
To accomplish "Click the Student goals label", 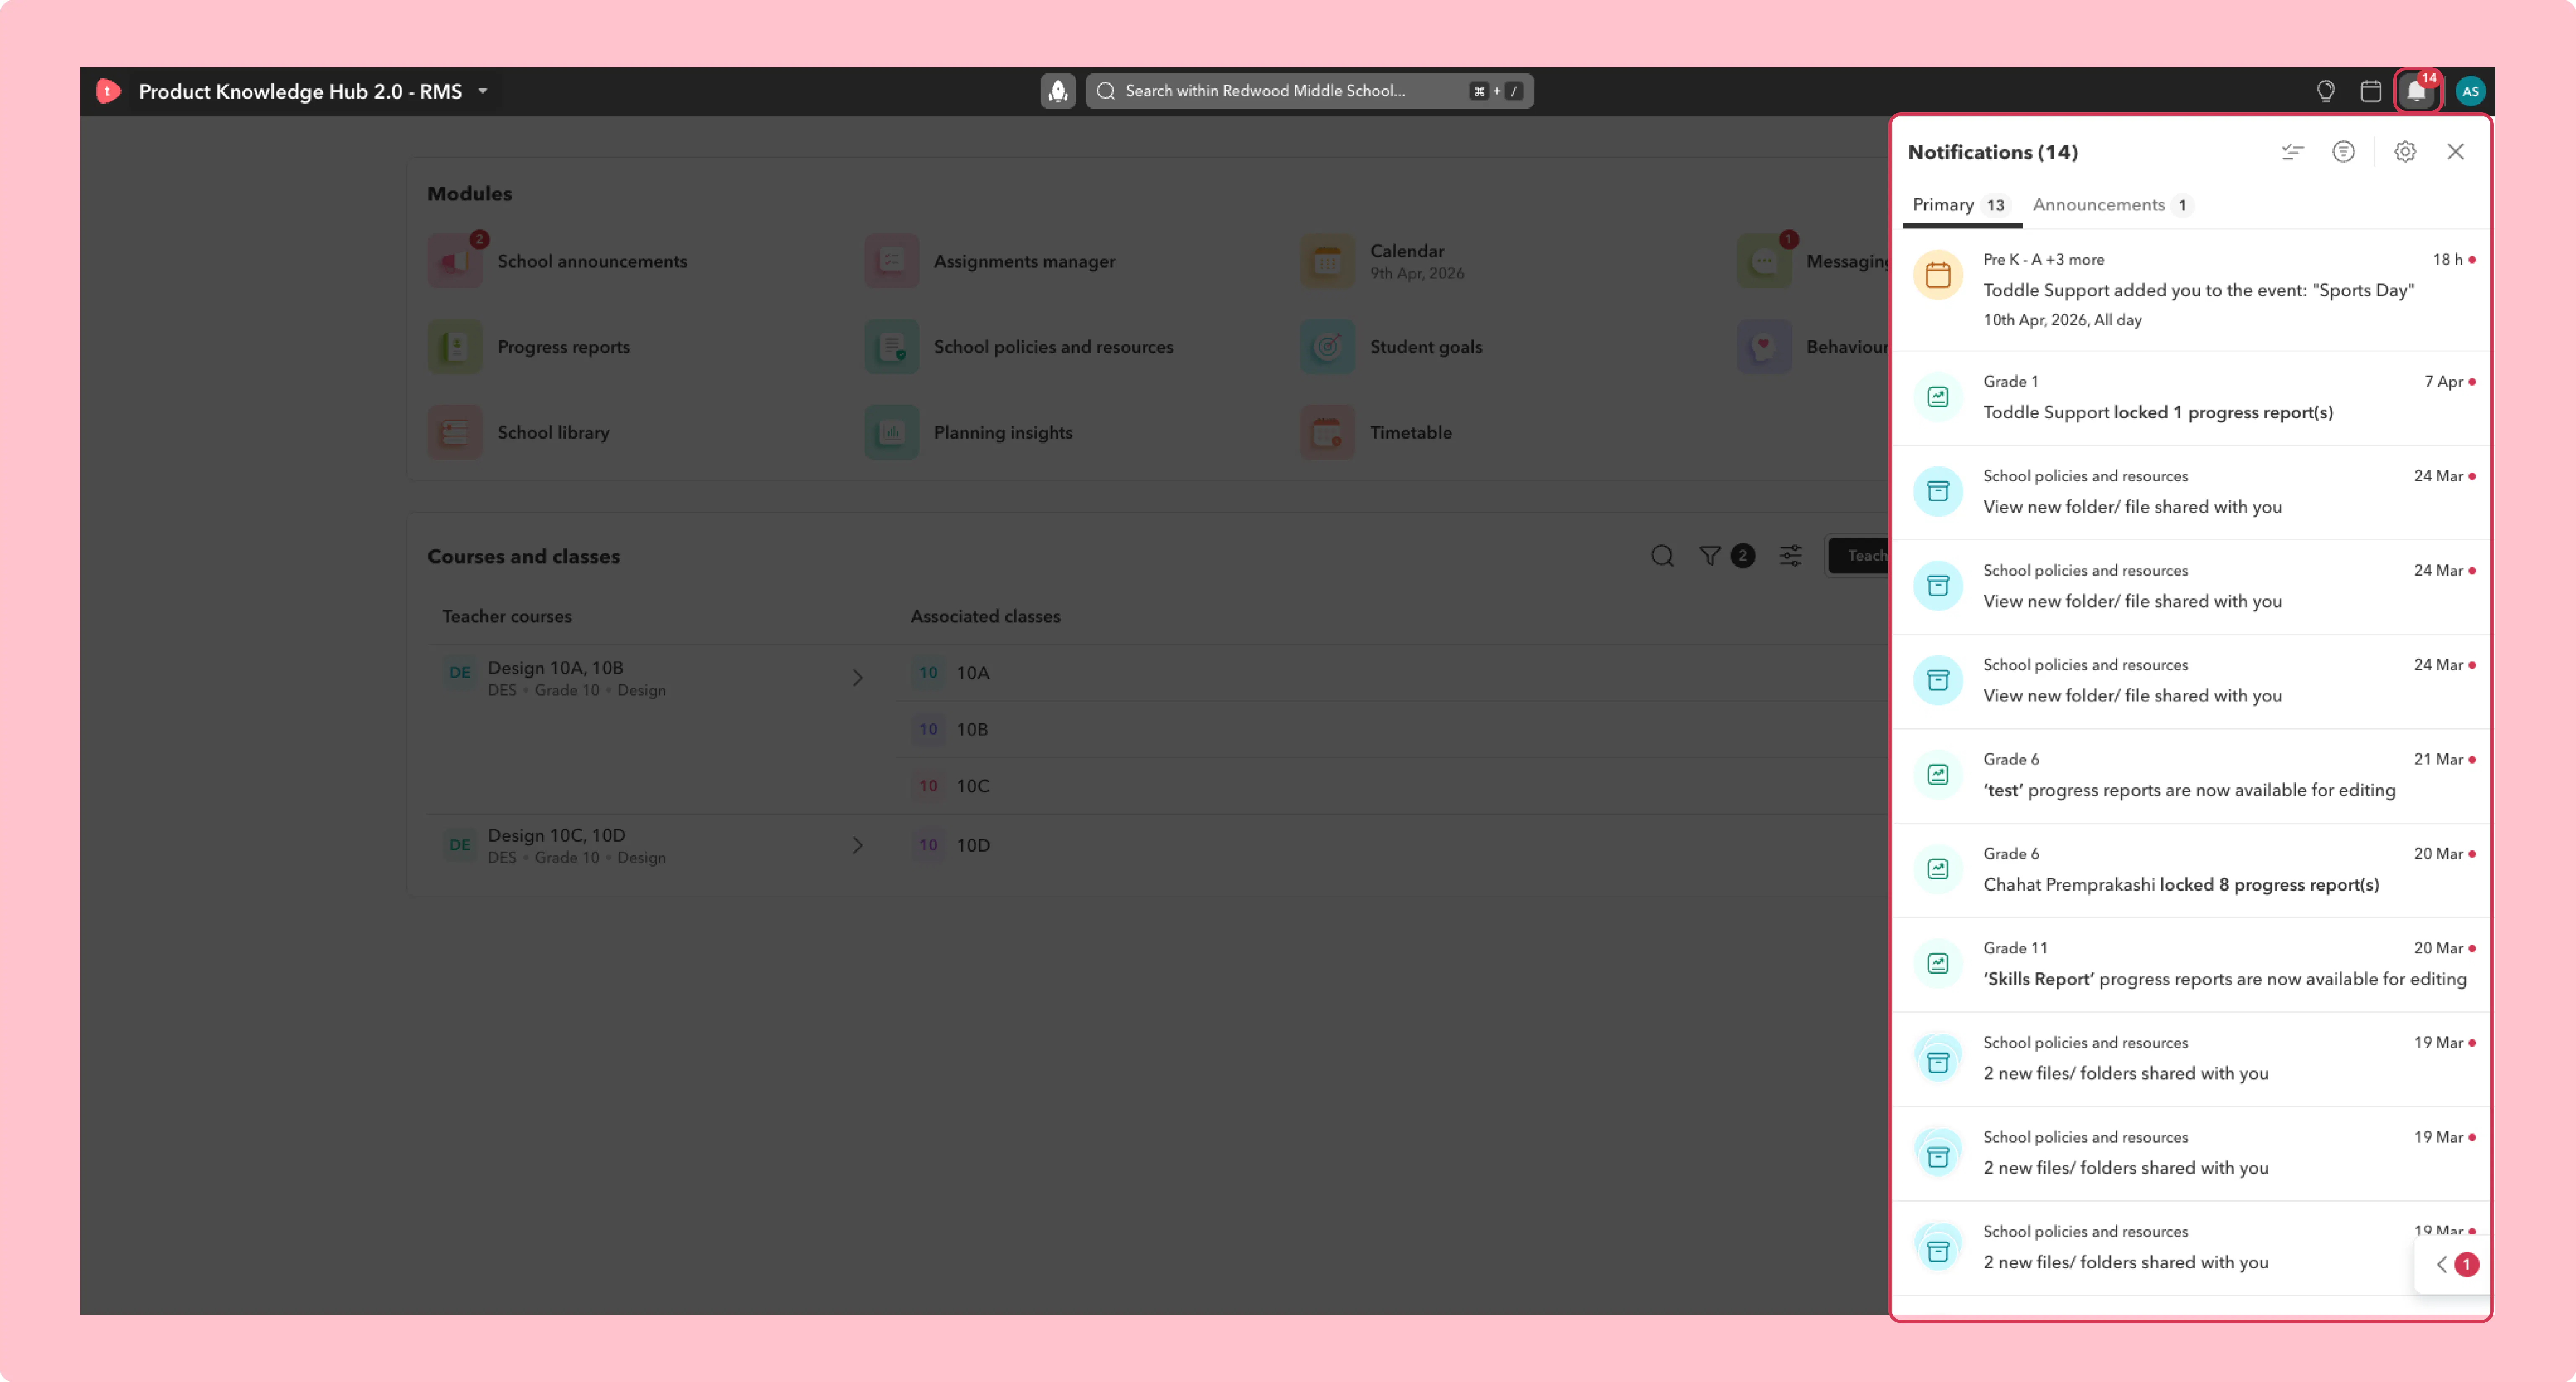I will click(x=1426, y=347).
